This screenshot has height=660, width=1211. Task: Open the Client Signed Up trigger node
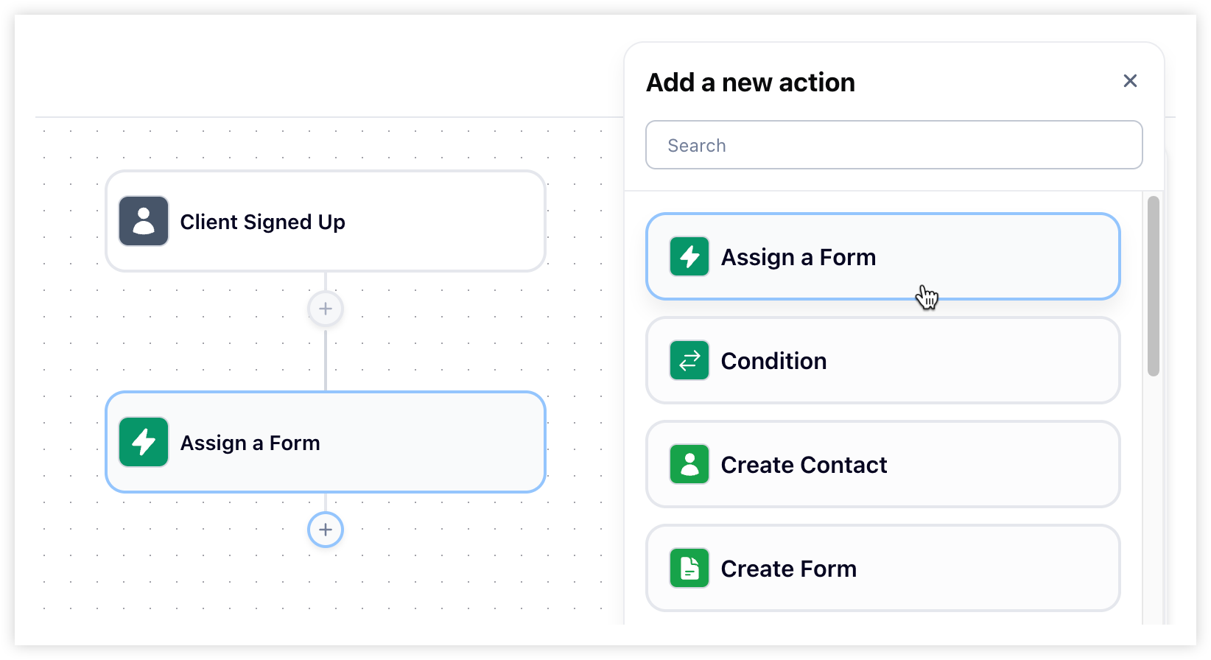pyautogui.click(x=326, y=221)
